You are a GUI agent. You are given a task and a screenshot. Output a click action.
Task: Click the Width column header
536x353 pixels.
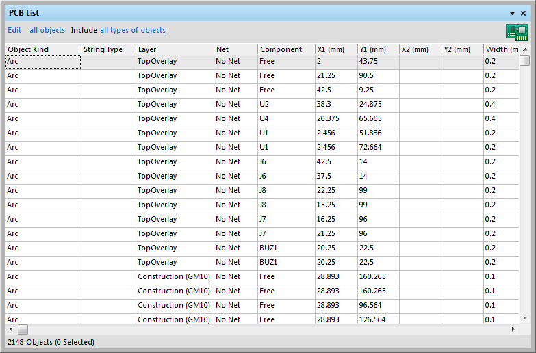501,49
